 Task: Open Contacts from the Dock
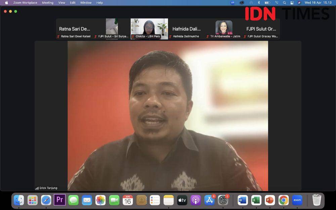pyautogui.click(x=141, y=200)
